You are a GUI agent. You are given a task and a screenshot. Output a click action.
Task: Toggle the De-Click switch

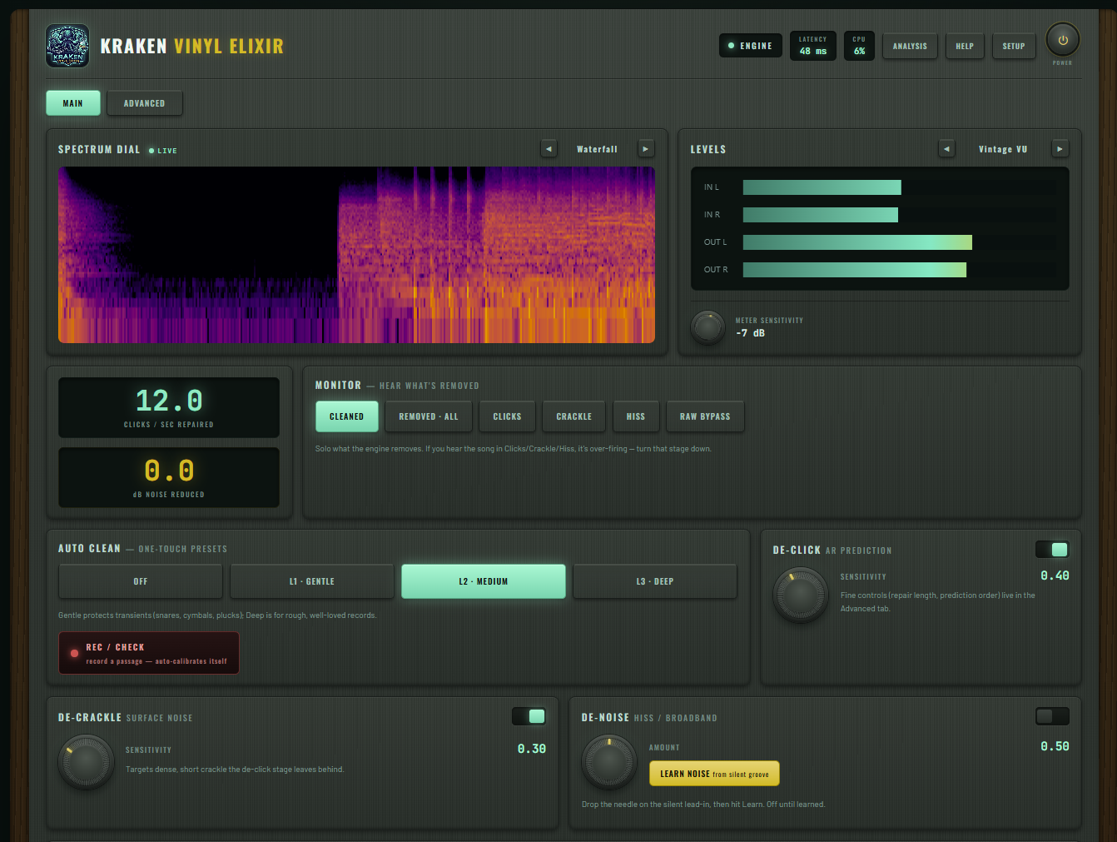click(x=1052, y=550)
